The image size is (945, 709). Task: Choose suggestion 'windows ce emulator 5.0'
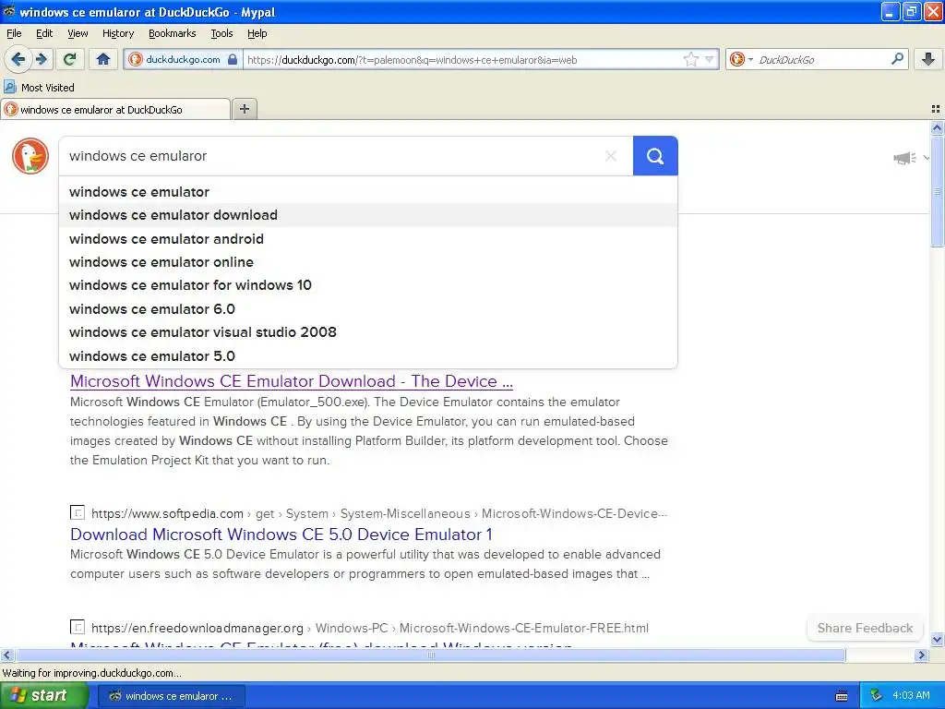point(368,355)
